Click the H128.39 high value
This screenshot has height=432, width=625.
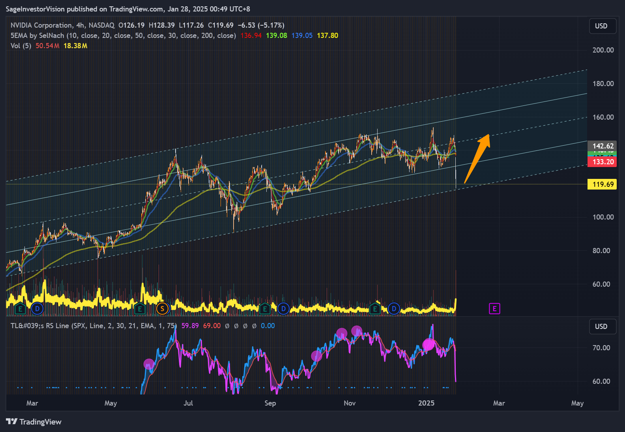tap(162, 25)
